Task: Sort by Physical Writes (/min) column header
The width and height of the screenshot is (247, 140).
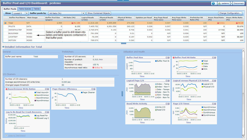Action: (126, 19)
